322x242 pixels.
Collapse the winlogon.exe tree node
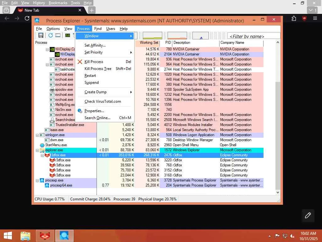tap(37, 135)
